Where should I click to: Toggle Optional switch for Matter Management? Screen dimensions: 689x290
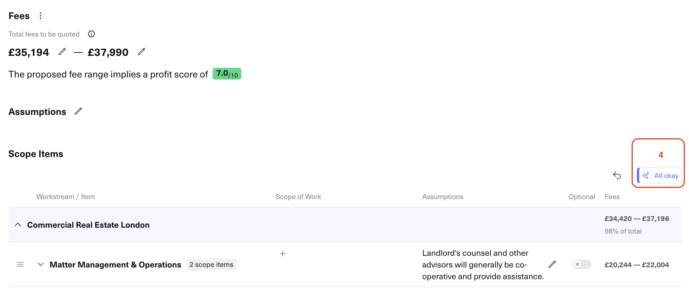(582, 265)
